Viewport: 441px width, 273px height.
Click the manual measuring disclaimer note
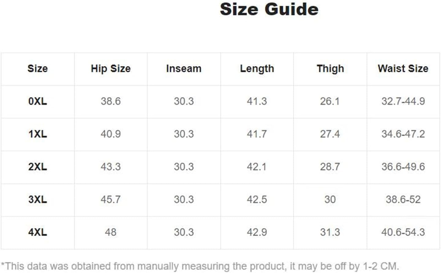200,266
